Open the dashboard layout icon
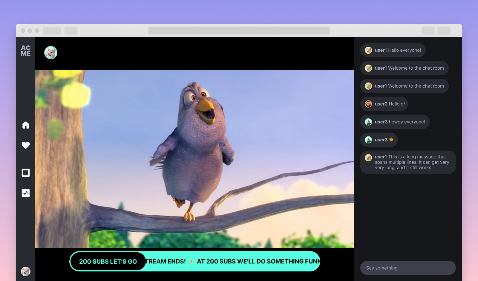478x281 pixels. (x=26, y=173)
